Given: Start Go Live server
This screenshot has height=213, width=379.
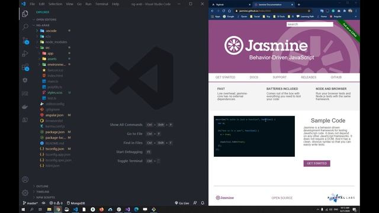Looking at the screenshot, I should tap(182, 203).
